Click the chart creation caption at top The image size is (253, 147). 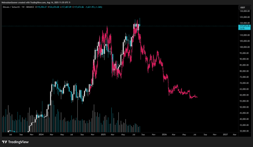pos(36,3)
